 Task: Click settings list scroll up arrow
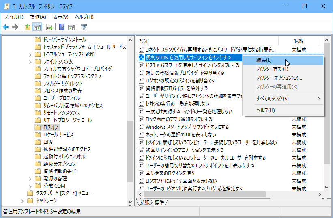(327, 40)
